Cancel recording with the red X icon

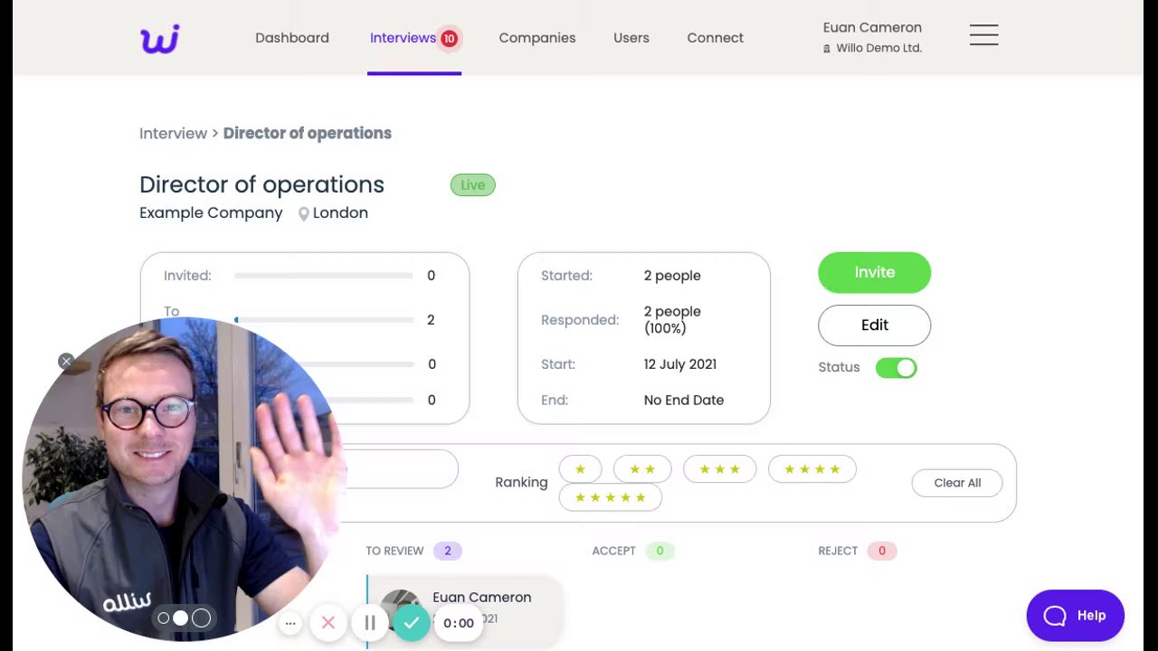pos(328,622)
